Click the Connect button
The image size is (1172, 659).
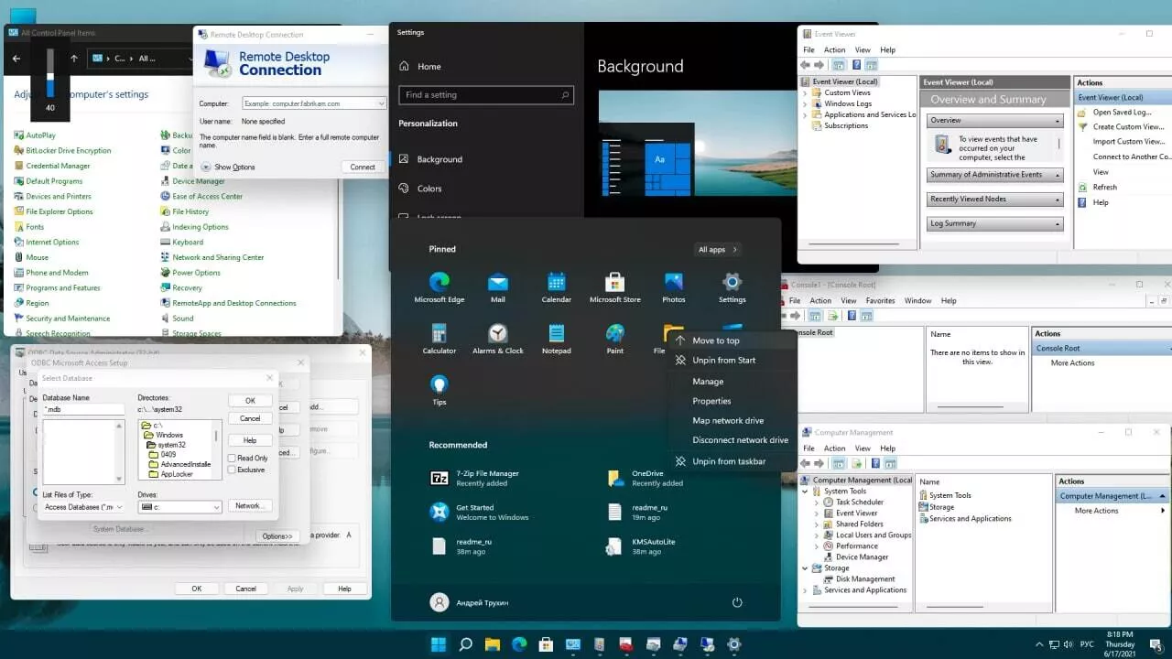pos(363,167)
